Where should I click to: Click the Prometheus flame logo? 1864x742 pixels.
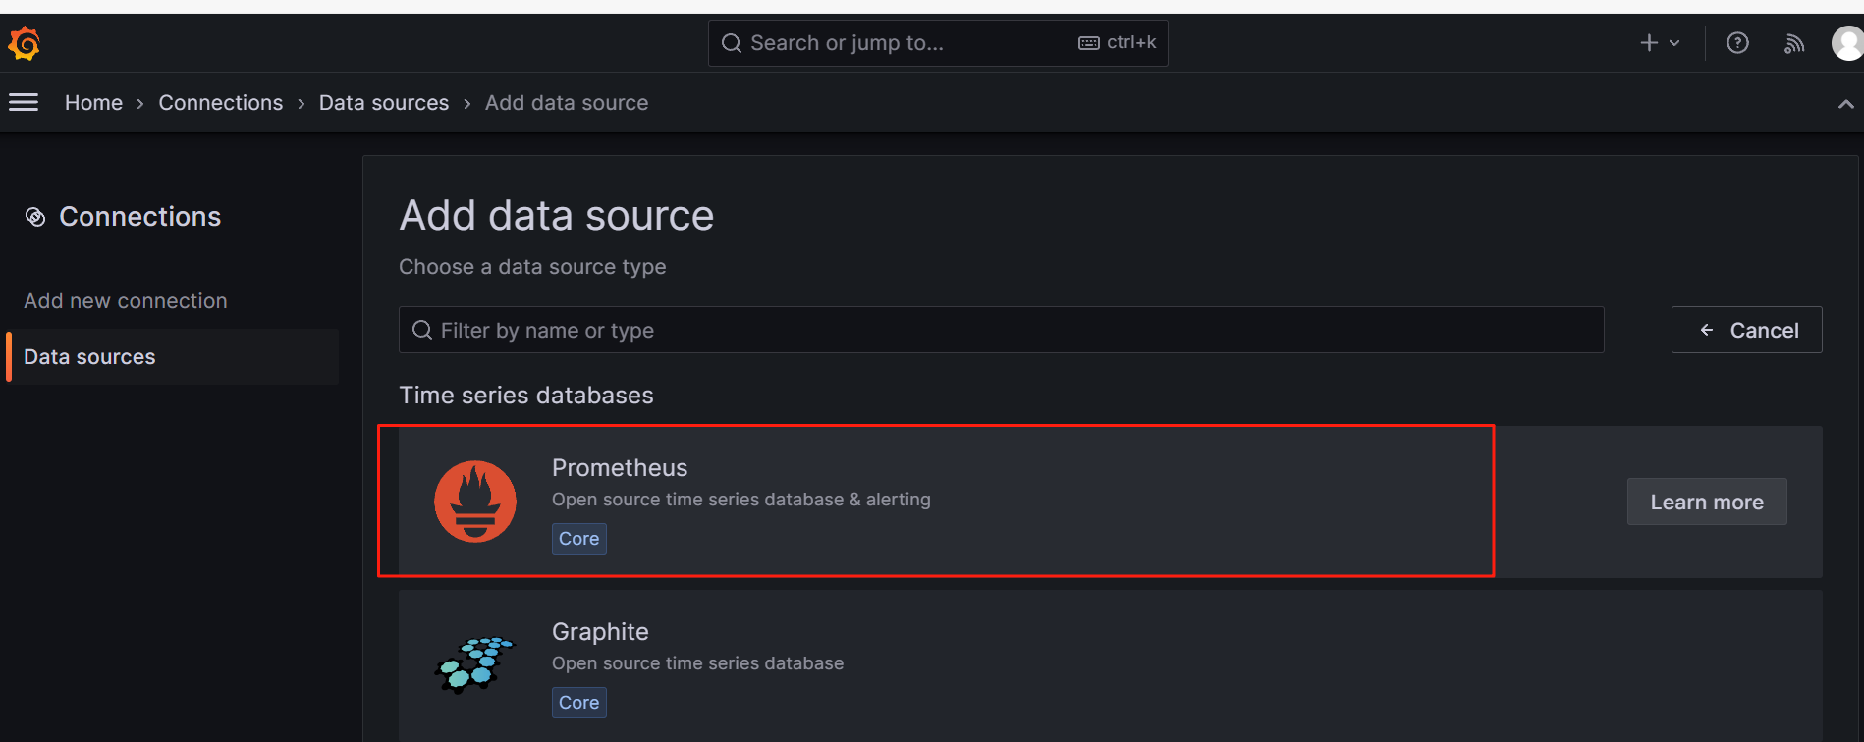coord(475,502)
